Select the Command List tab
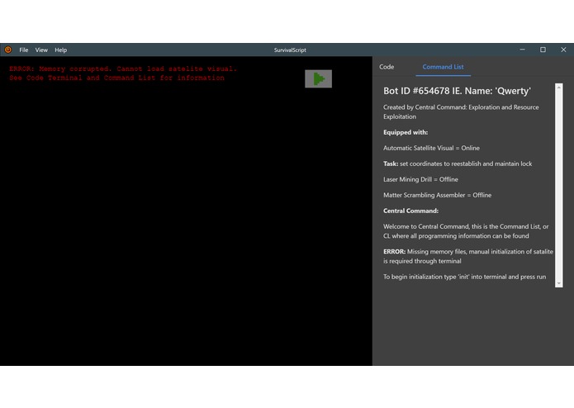Image resolution: width=574 pixels, height=408 pixels. point(443,67)
